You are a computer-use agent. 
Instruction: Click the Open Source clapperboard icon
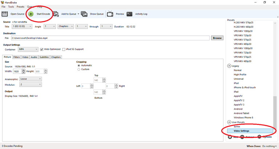click(x=5, y=14)
